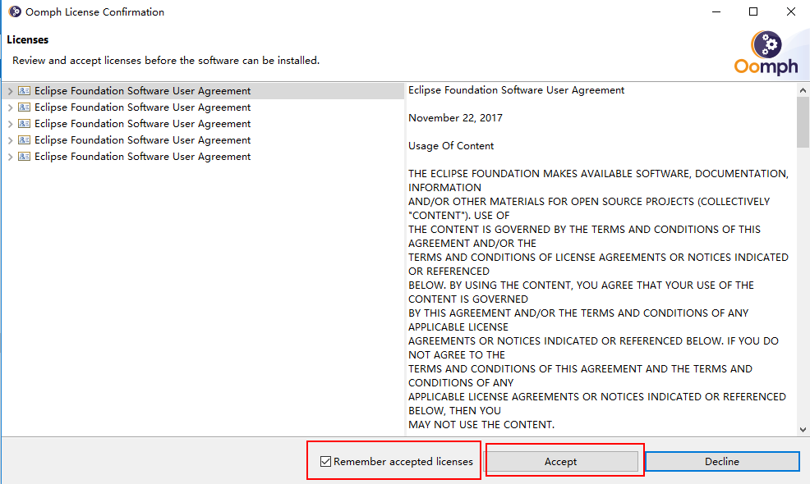Maximize the Oomph License Confirmation window
Screen dimensions: 810x484
tap(753, 11)
